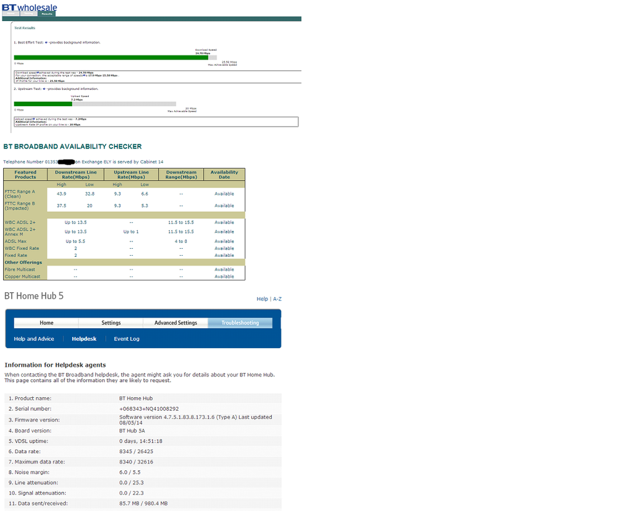Open the Help and Advice submenu

click(x=34, y=339)
